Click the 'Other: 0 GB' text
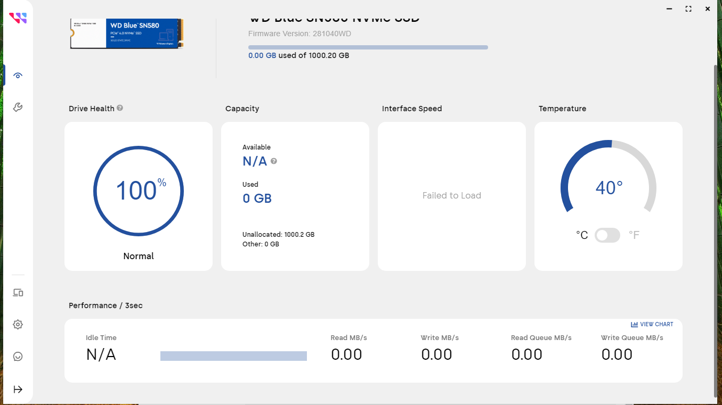 (x=261, y=244)
